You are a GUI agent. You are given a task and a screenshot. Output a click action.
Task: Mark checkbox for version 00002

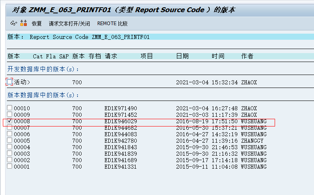click(9, 160)
